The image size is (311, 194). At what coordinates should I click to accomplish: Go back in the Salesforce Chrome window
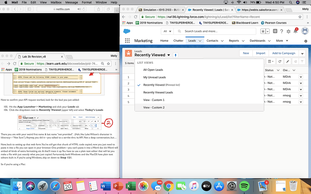point(123,17)
